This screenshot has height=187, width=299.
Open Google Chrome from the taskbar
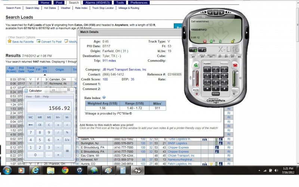point(65,171)
